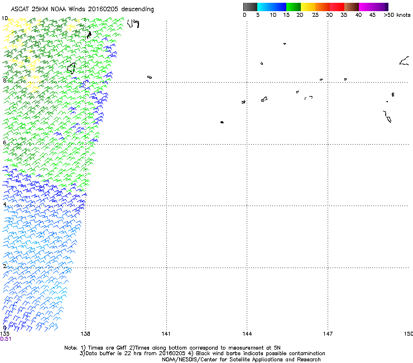The height and width of the screenshot is (363, 413).
Task: Click the yellow 20-25 knots color band
Action: [308, 7]
